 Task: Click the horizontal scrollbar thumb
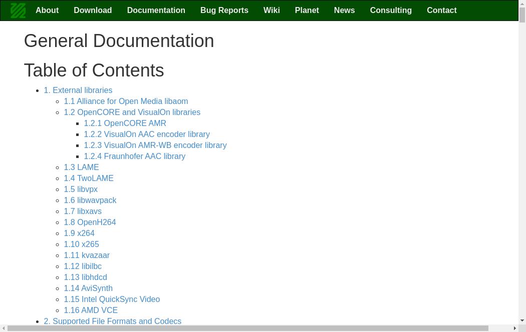point(247,328)
